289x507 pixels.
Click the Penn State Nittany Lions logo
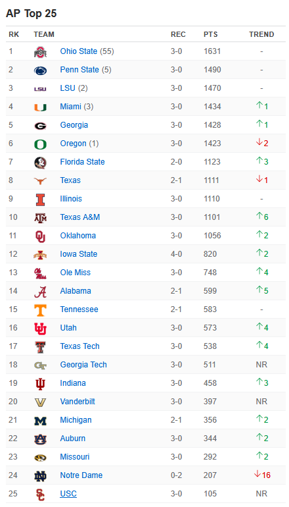pos(40,70)
